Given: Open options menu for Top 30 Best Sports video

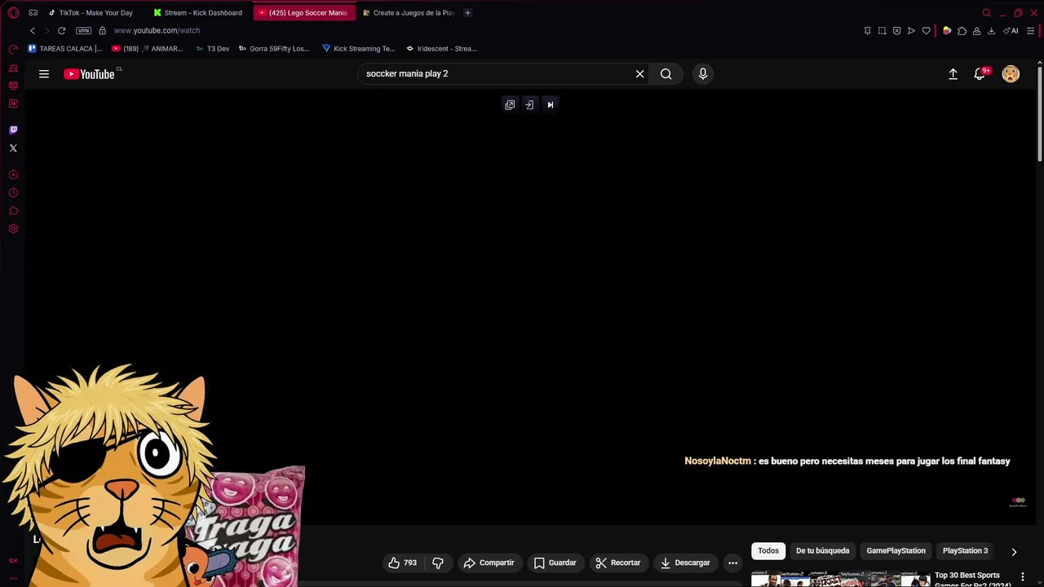Looking at the screenshot, I should [x=1022, y=577].
